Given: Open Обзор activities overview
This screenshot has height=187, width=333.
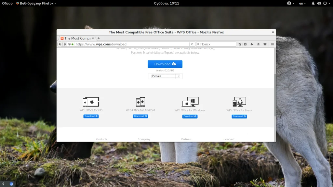Looking at the screenshot, I should pyautogui.click(x=7, y=3).
